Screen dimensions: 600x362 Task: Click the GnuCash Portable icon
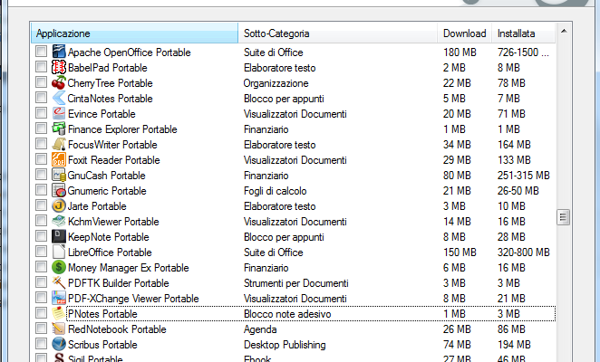[x=59, y=175]
